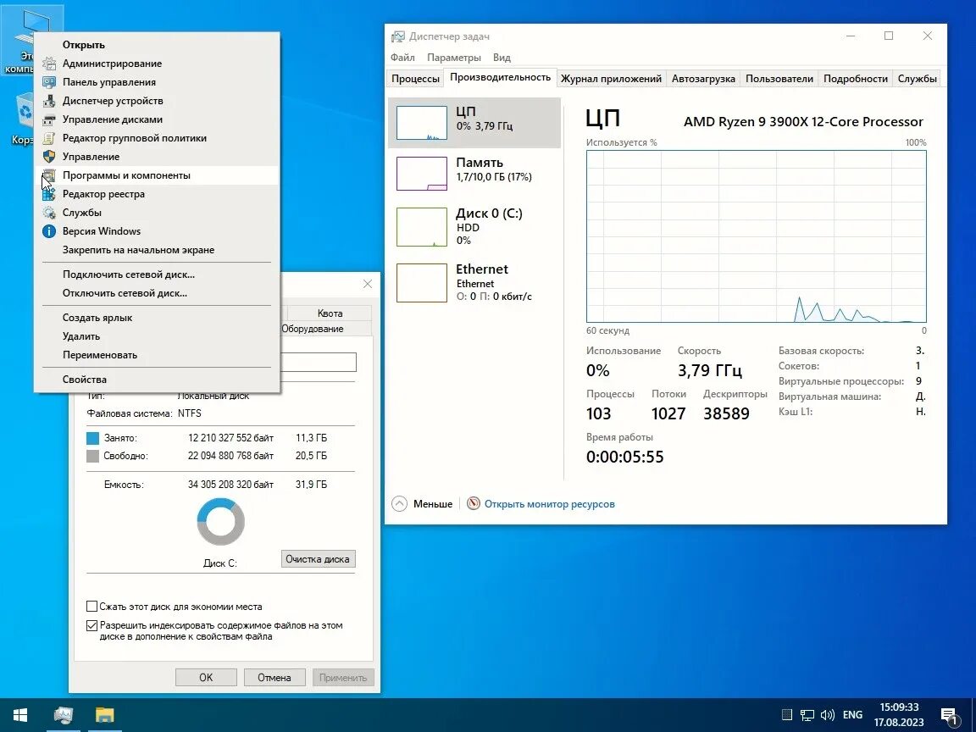Open the Start menu Windows logo
Image resolution: width=976 pixels, height=732 pixels.
click(20, 714)
